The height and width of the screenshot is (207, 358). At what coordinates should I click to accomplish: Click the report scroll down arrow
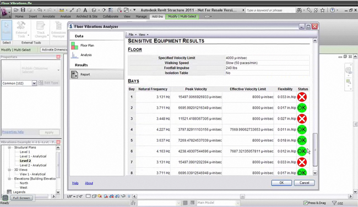(x=315, y=173)
